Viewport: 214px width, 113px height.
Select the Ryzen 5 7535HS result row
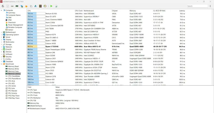(x=106, y=47)
